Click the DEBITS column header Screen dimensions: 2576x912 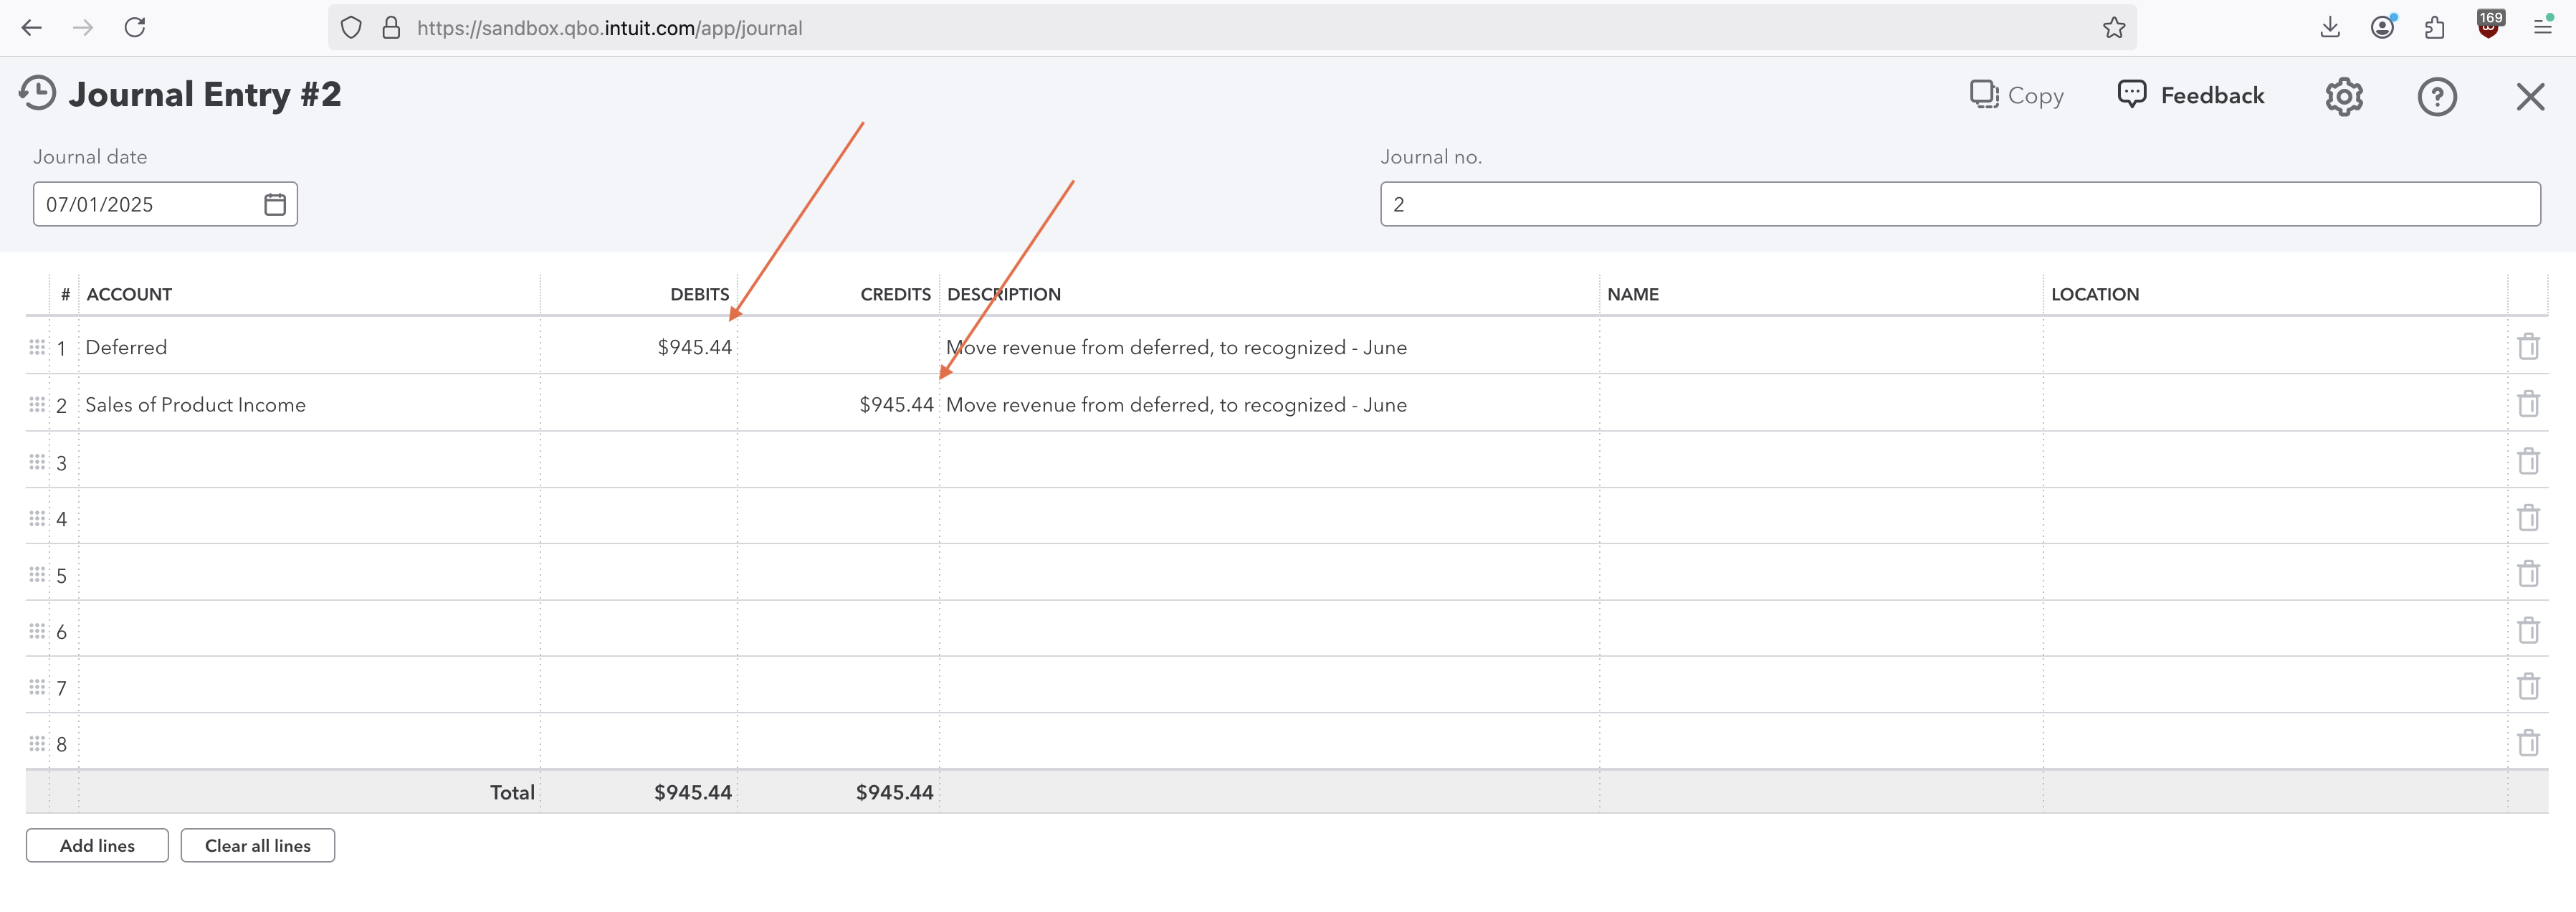[x=699, y=294]
